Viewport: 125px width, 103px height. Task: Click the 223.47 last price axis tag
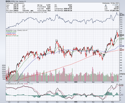tap(122, 35)
